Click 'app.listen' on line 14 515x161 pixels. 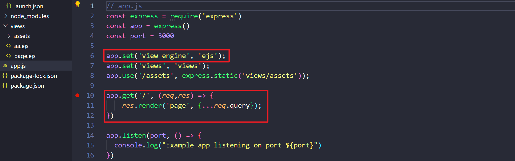(x=126, y=136)
